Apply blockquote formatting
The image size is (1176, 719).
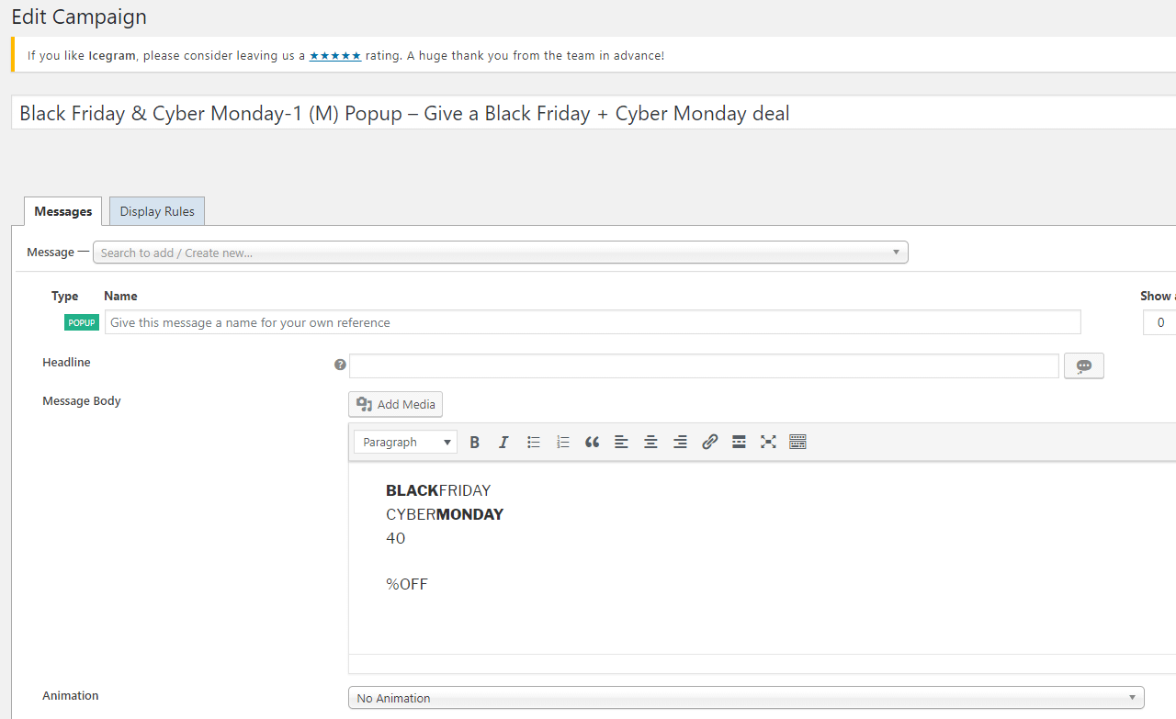592,442
